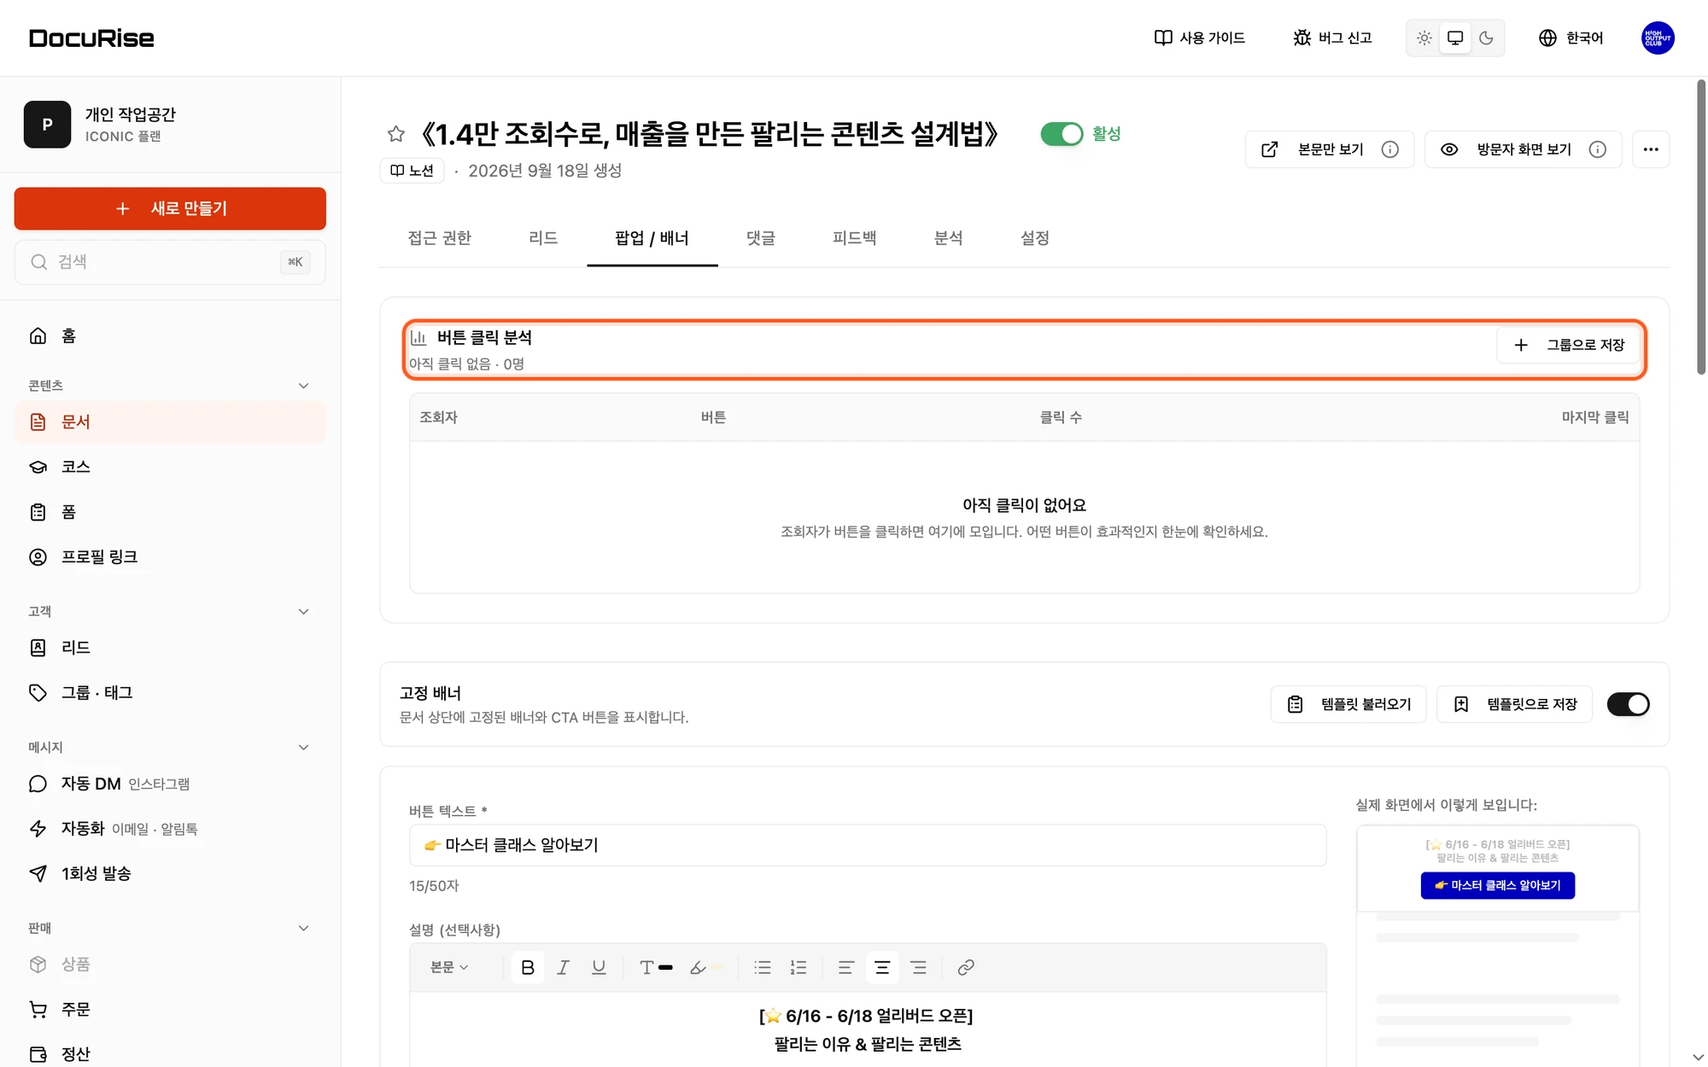This screenshot has width=1708, height=1067.
Task: Open the 한국어 language selector
Action: pyautogui.click(x=1571, y=38)
